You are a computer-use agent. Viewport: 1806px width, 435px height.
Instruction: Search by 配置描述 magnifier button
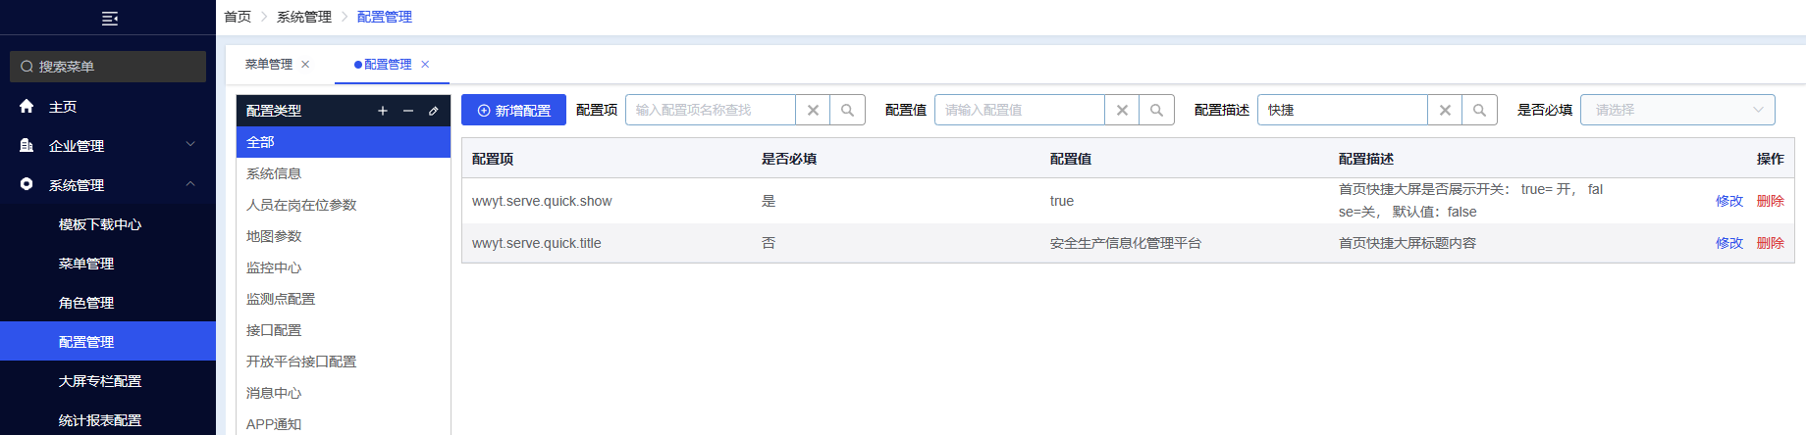click(x=1479, y=110)
